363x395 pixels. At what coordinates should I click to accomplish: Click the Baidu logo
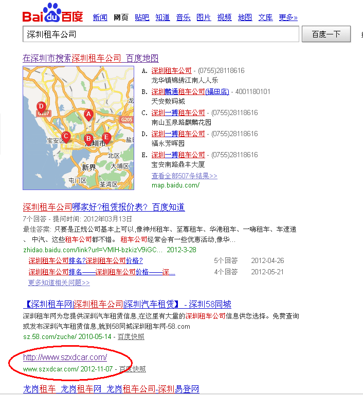(52, 13)
